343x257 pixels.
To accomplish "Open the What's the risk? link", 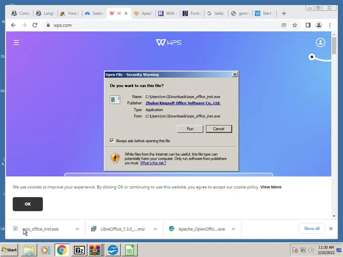I will coord(153,163).
